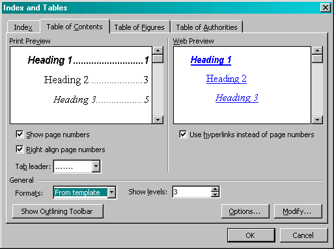334x249 pixels.
Task: Click Heading 1 entry in Print Preview
Action: click(89, 60)
